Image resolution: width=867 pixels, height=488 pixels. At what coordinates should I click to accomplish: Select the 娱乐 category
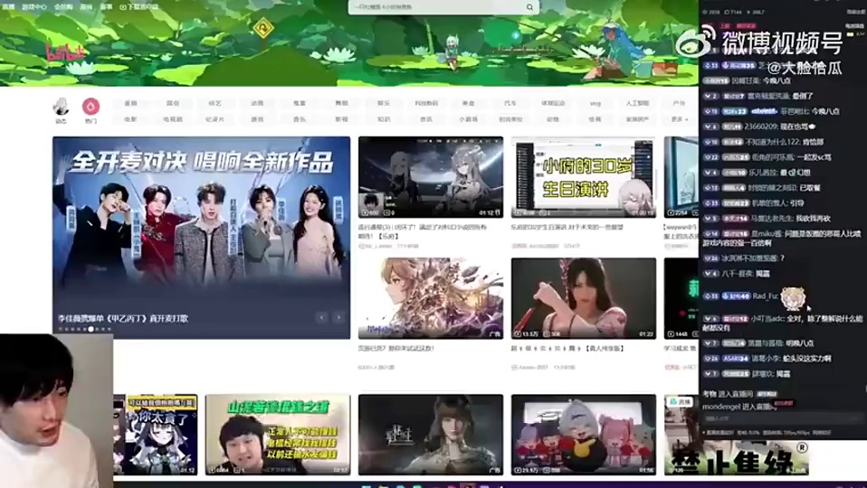point(384,103)
